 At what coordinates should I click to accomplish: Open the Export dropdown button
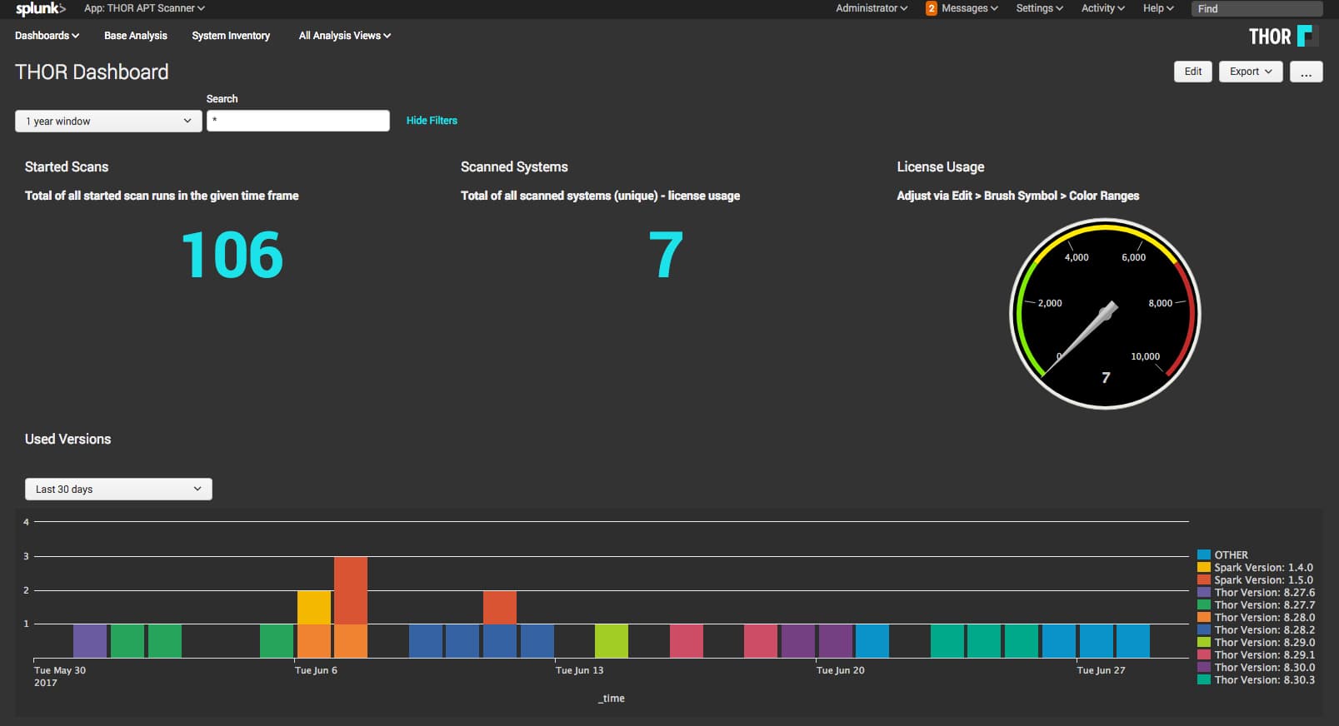(x=1251, y=72)
